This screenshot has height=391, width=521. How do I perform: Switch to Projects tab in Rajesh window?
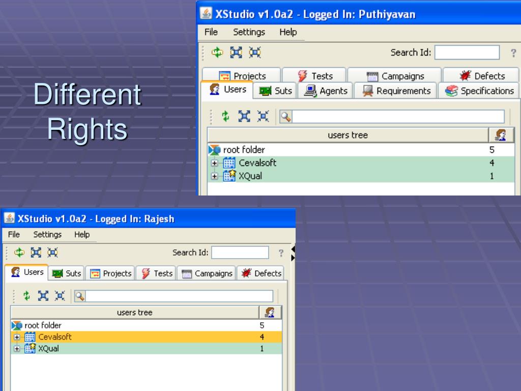click(x=110, y=273)
